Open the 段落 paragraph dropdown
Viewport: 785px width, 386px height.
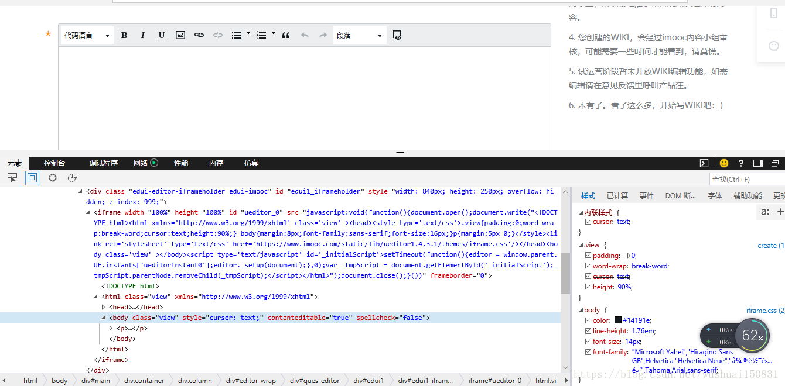[x=360, y=36]
